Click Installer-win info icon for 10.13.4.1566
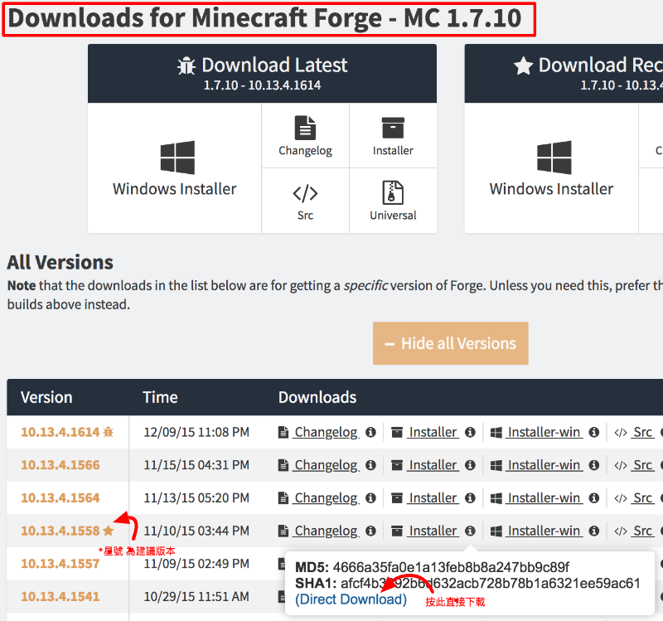 coord(594,465)
